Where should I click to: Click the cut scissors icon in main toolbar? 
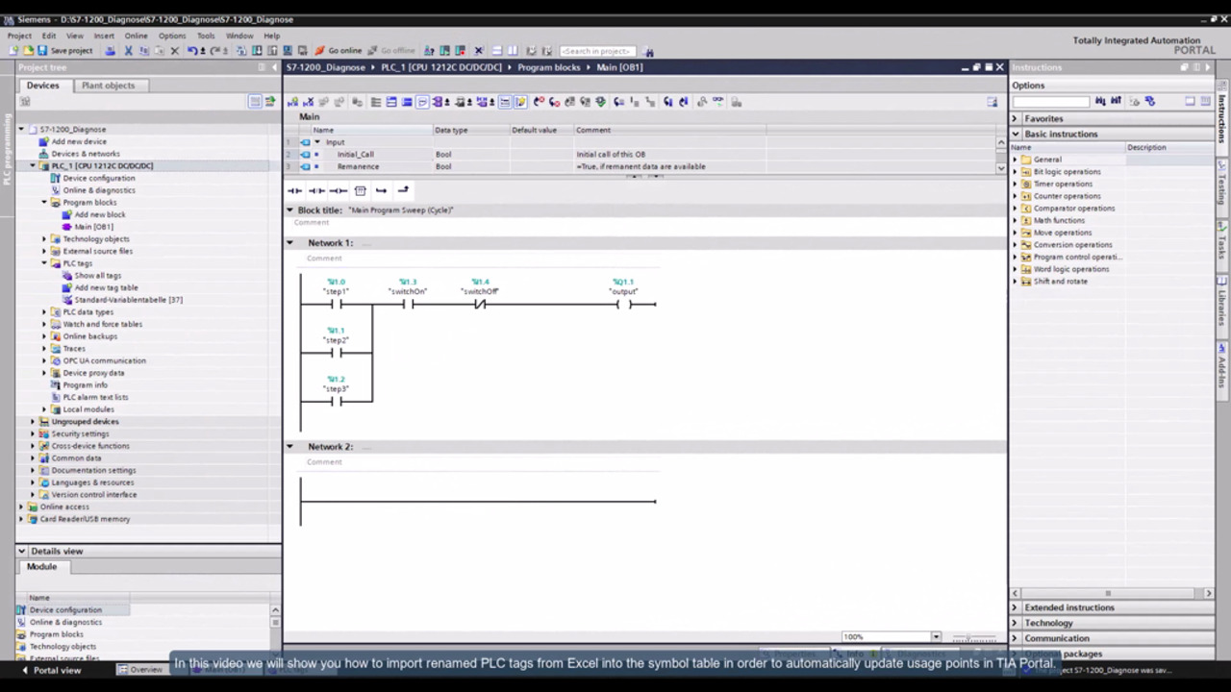pos(128,51)
